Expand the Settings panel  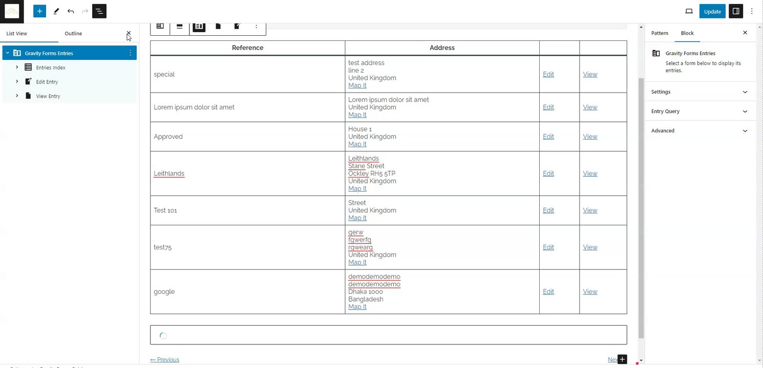[x=700, y=92]
